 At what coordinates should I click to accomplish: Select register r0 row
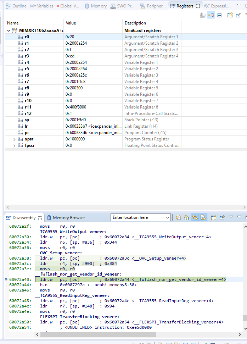click(126, 37)
